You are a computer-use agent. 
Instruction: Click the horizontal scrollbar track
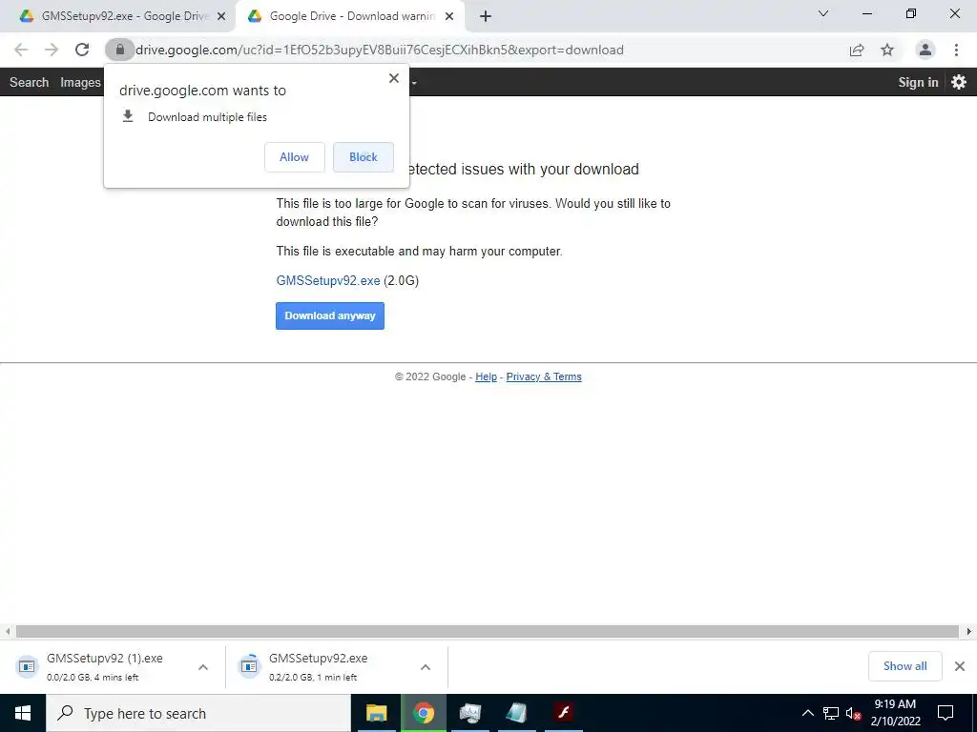pyautogui.click(x=488, y=631)
